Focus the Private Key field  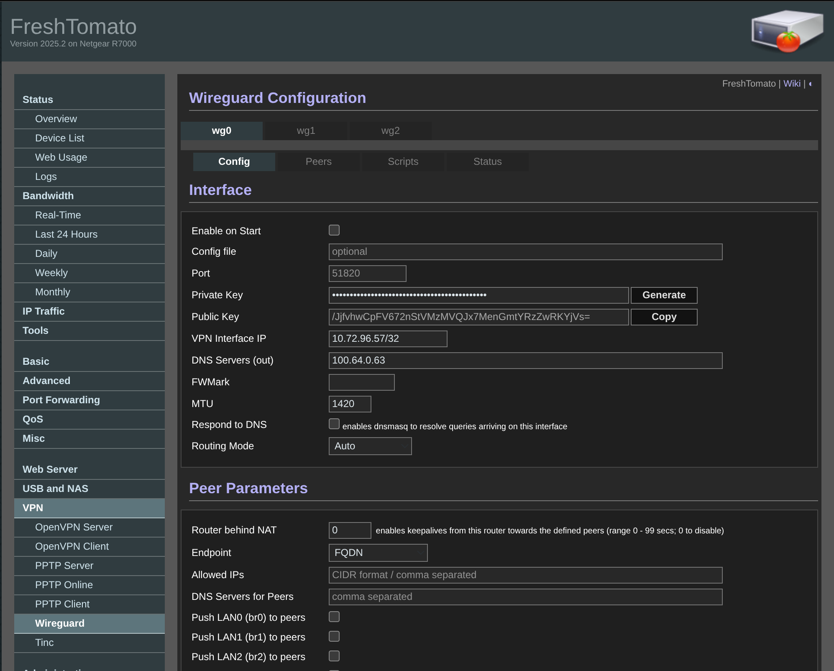tap(478, 295)
